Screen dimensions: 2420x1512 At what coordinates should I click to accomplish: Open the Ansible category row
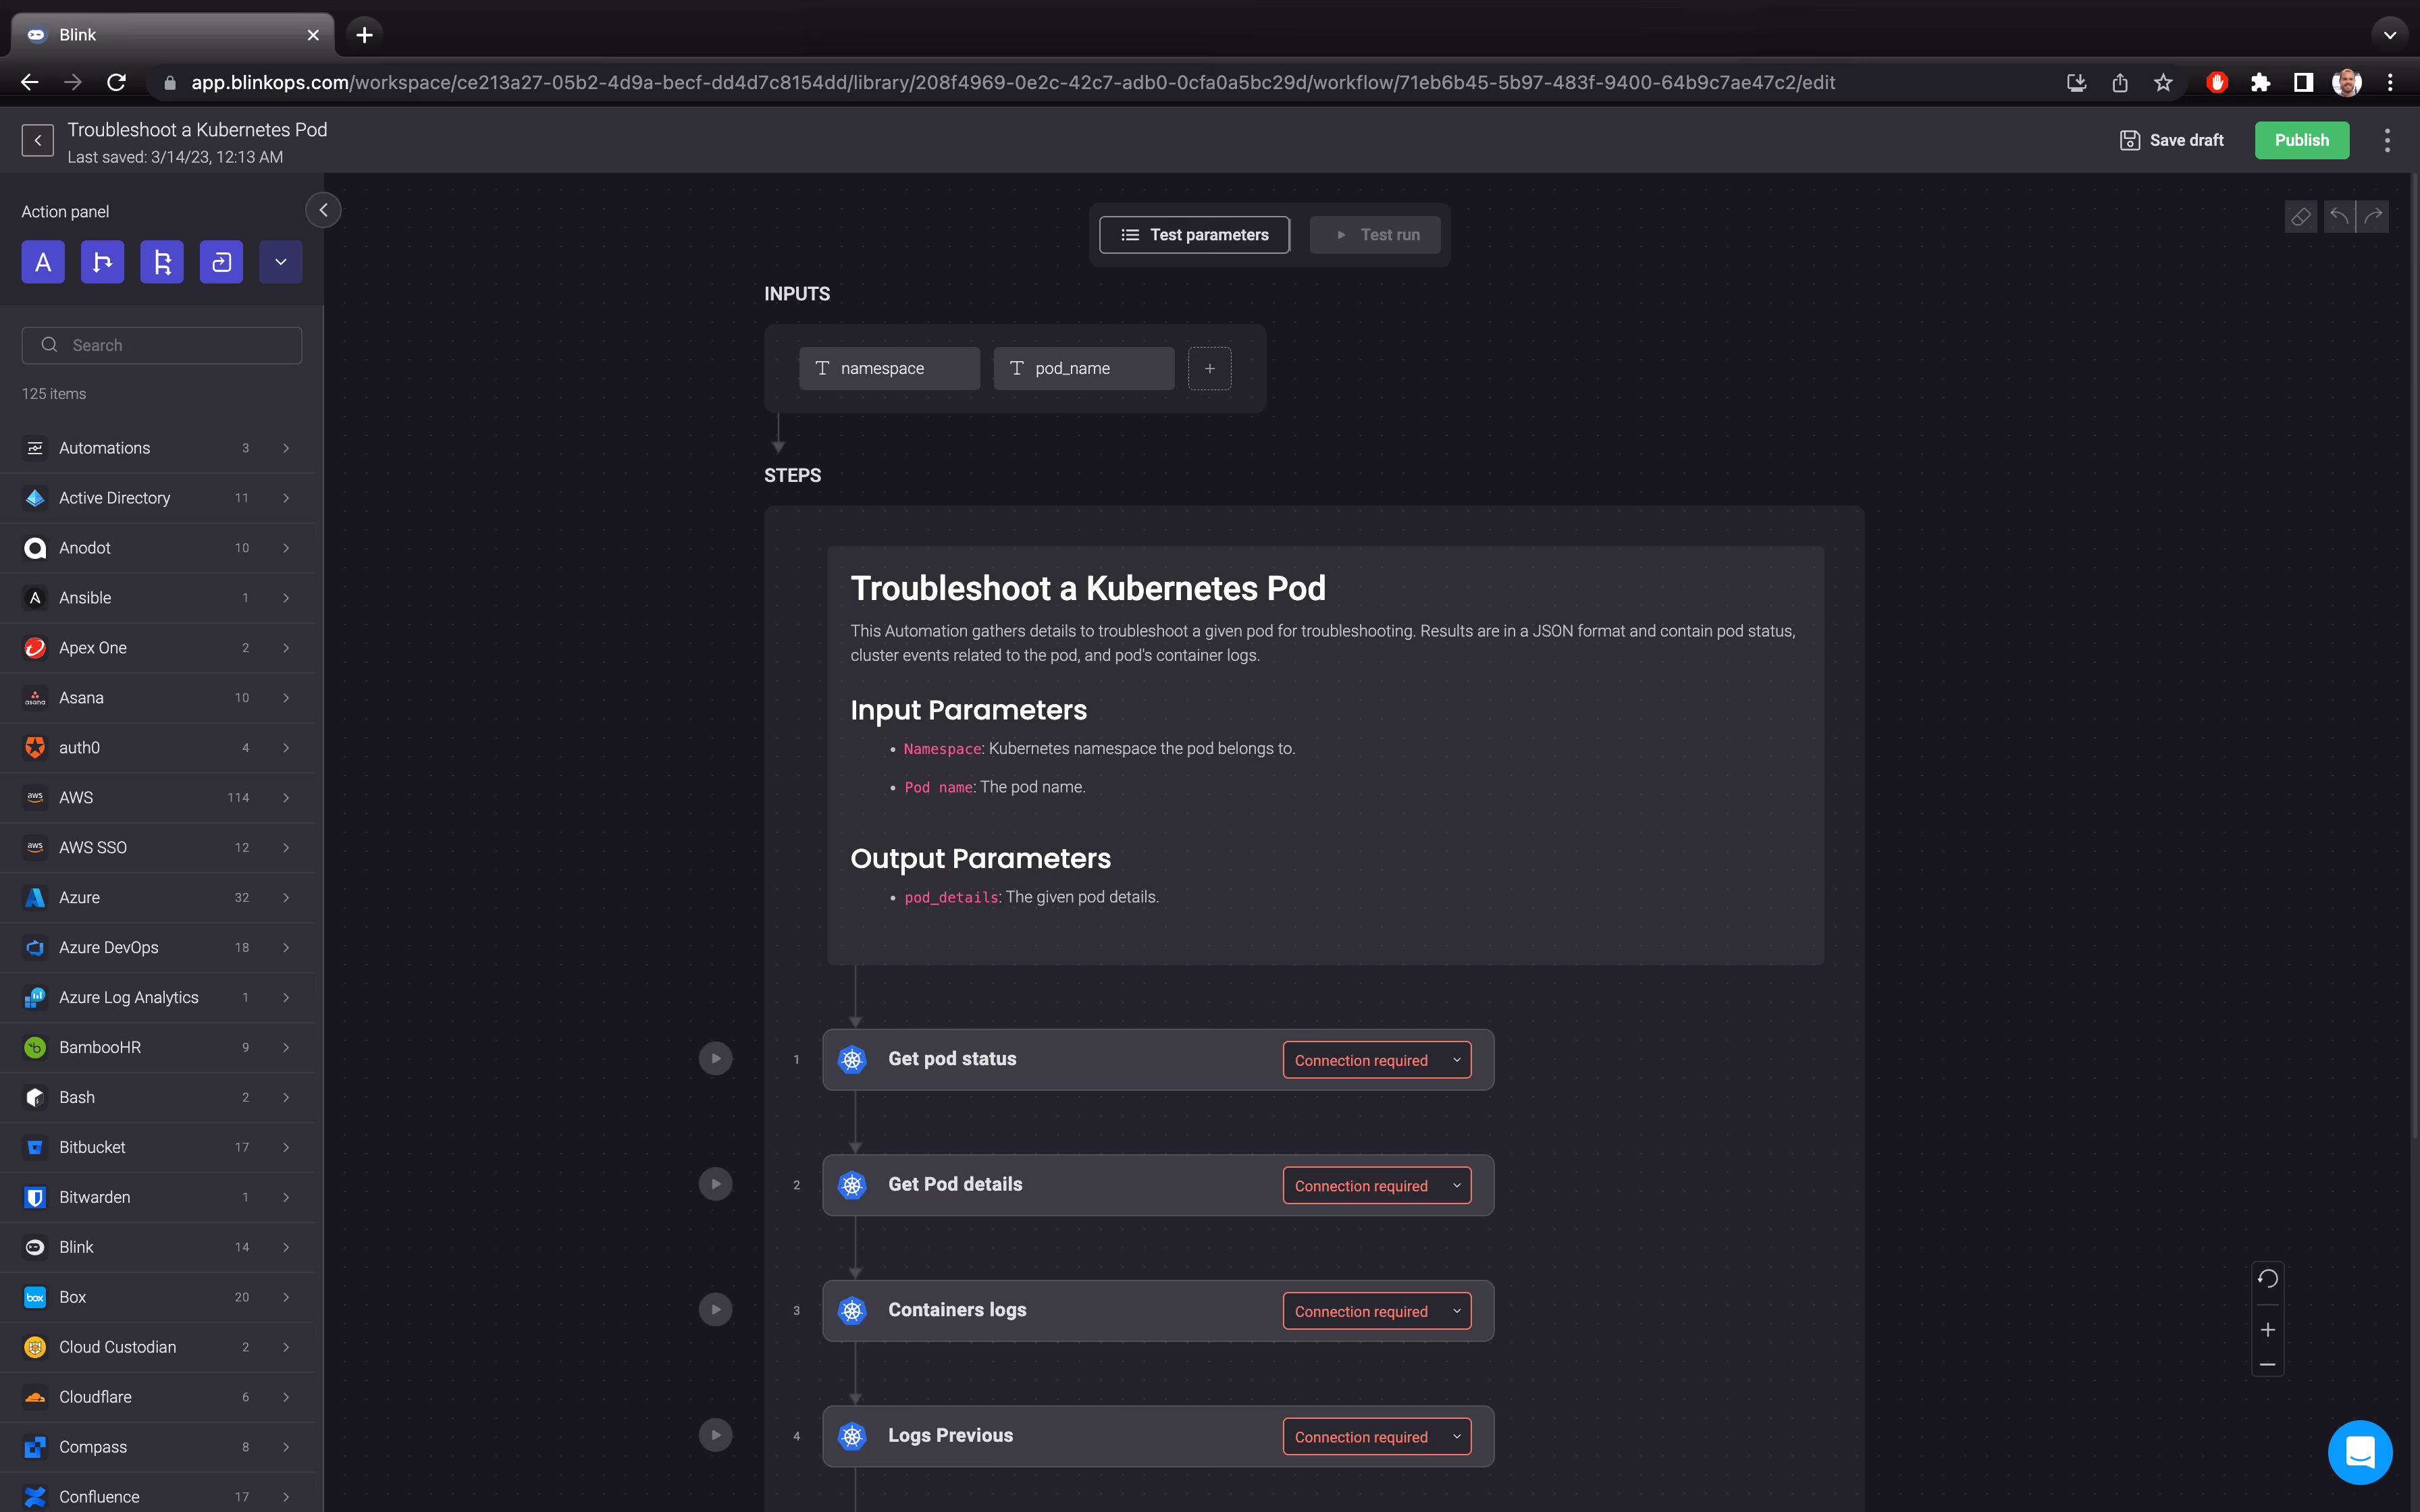pyautogui.click(x=158, y=598)
